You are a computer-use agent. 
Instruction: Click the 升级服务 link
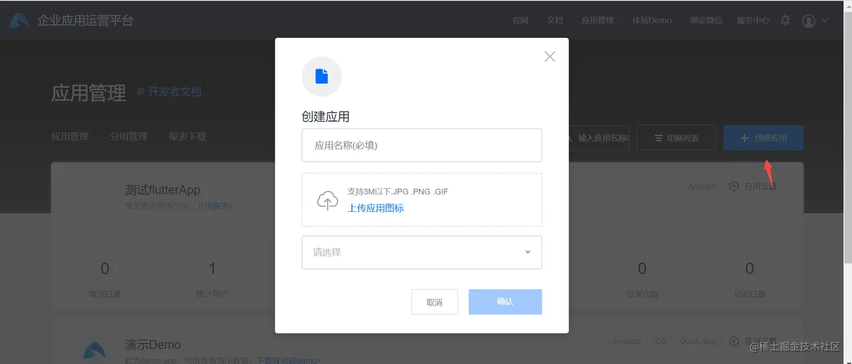click(x=215, y=206)
